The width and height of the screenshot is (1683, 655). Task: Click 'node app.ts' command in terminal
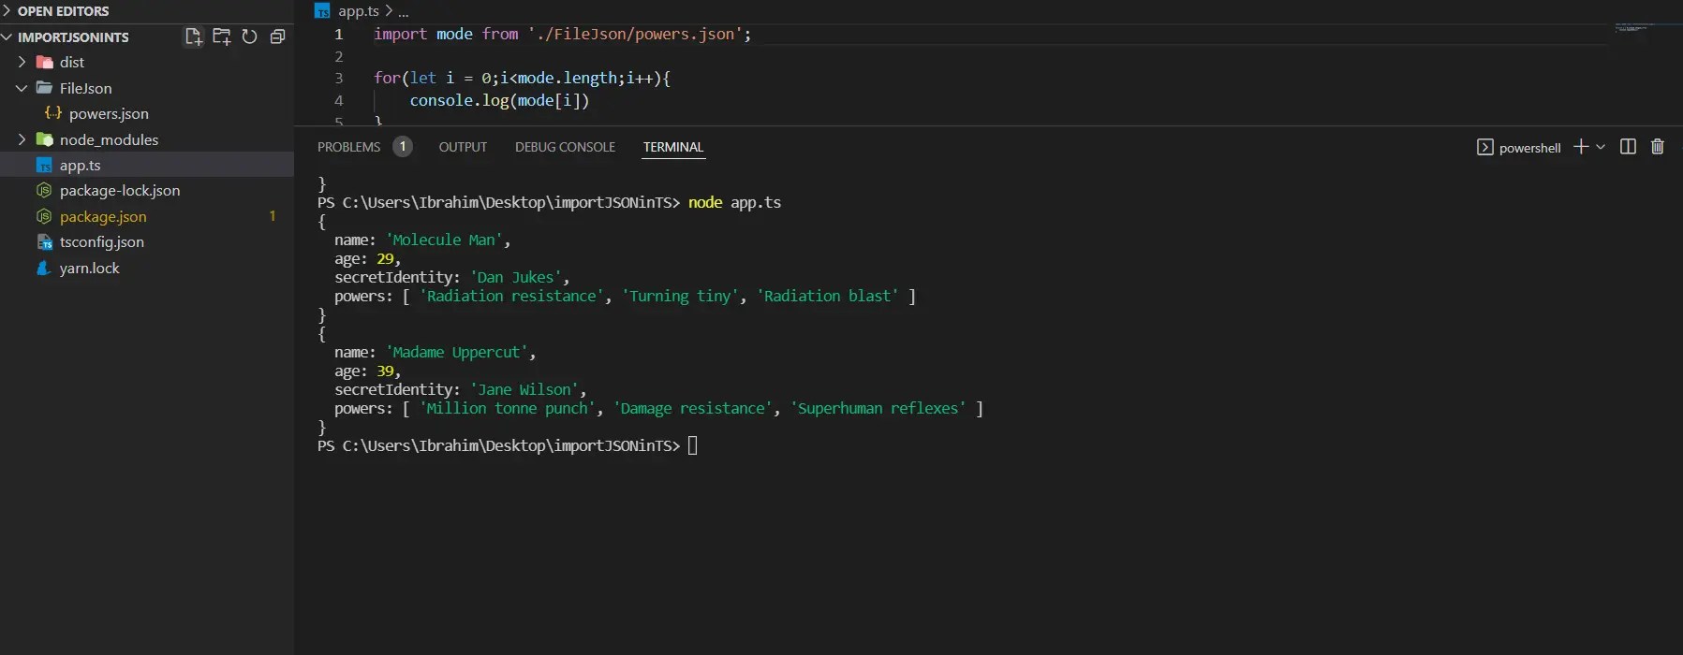(734, 202)
